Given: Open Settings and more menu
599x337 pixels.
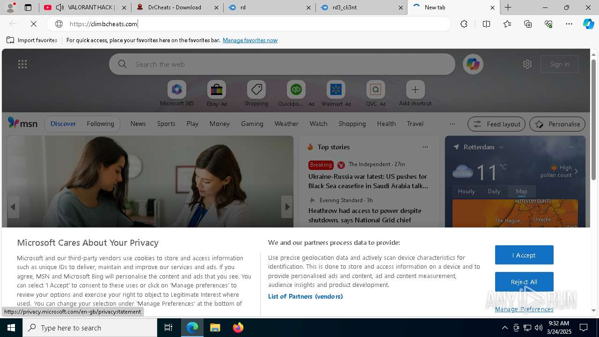Looking at the screenshot, I should [x=569, y=24].
